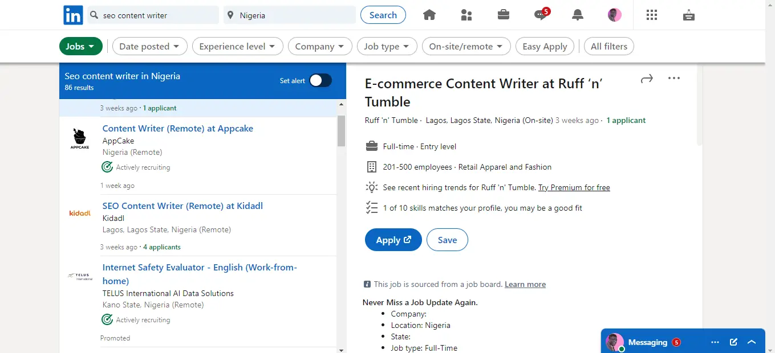
Task: Click the job list scrollbar thumb
Action: (342, 131)
